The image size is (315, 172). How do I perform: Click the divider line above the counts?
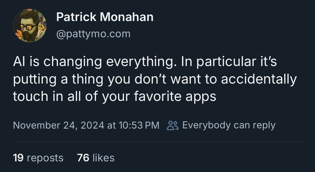tap(158, 142)
